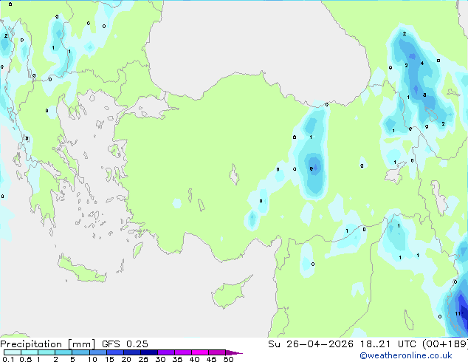Pick the 5–10 mm light blue legend swatch

tap(80, 352)
